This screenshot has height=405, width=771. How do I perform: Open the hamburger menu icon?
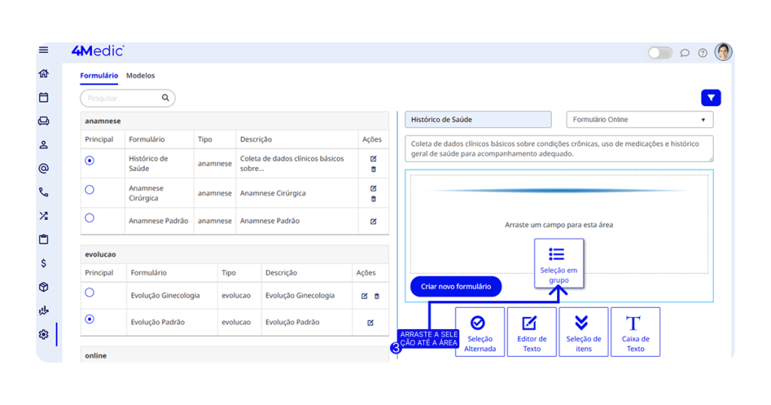click(x=44, y=50)
